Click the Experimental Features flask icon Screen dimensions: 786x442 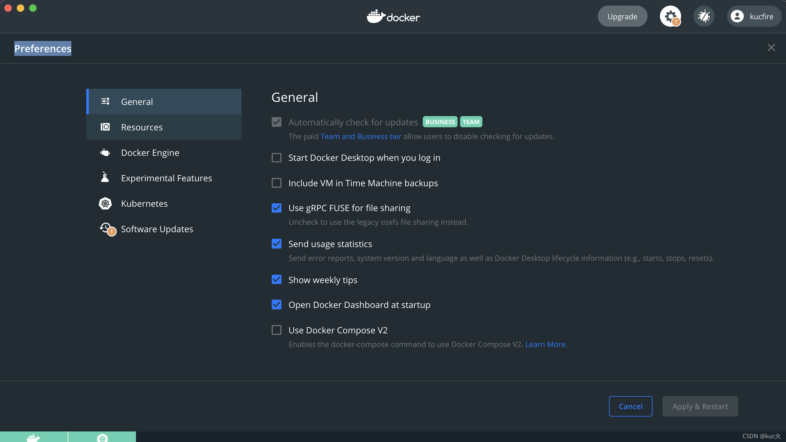tap(105, 177)
